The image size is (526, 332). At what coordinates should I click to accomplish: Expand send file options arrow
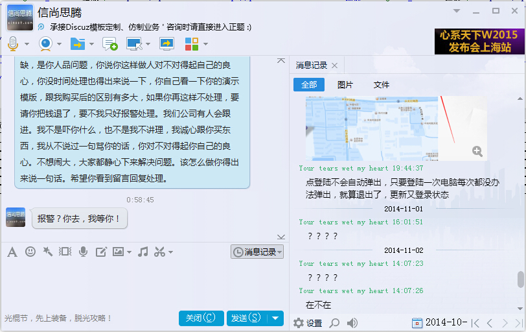coord(91,44)
